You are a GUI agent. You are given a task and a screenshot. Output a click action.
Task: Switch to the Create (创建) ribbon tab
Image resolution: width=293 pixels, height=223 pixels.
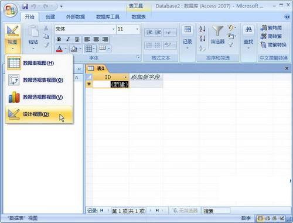click(x=50, y=17)
